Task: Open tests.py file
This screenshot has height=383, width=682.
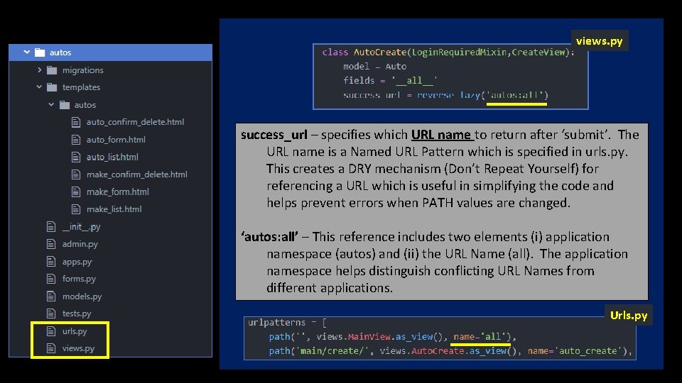Action: [77, 313]
